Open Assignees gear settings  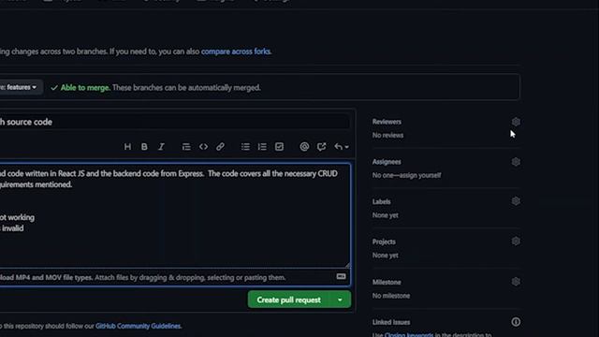point(516,162)
